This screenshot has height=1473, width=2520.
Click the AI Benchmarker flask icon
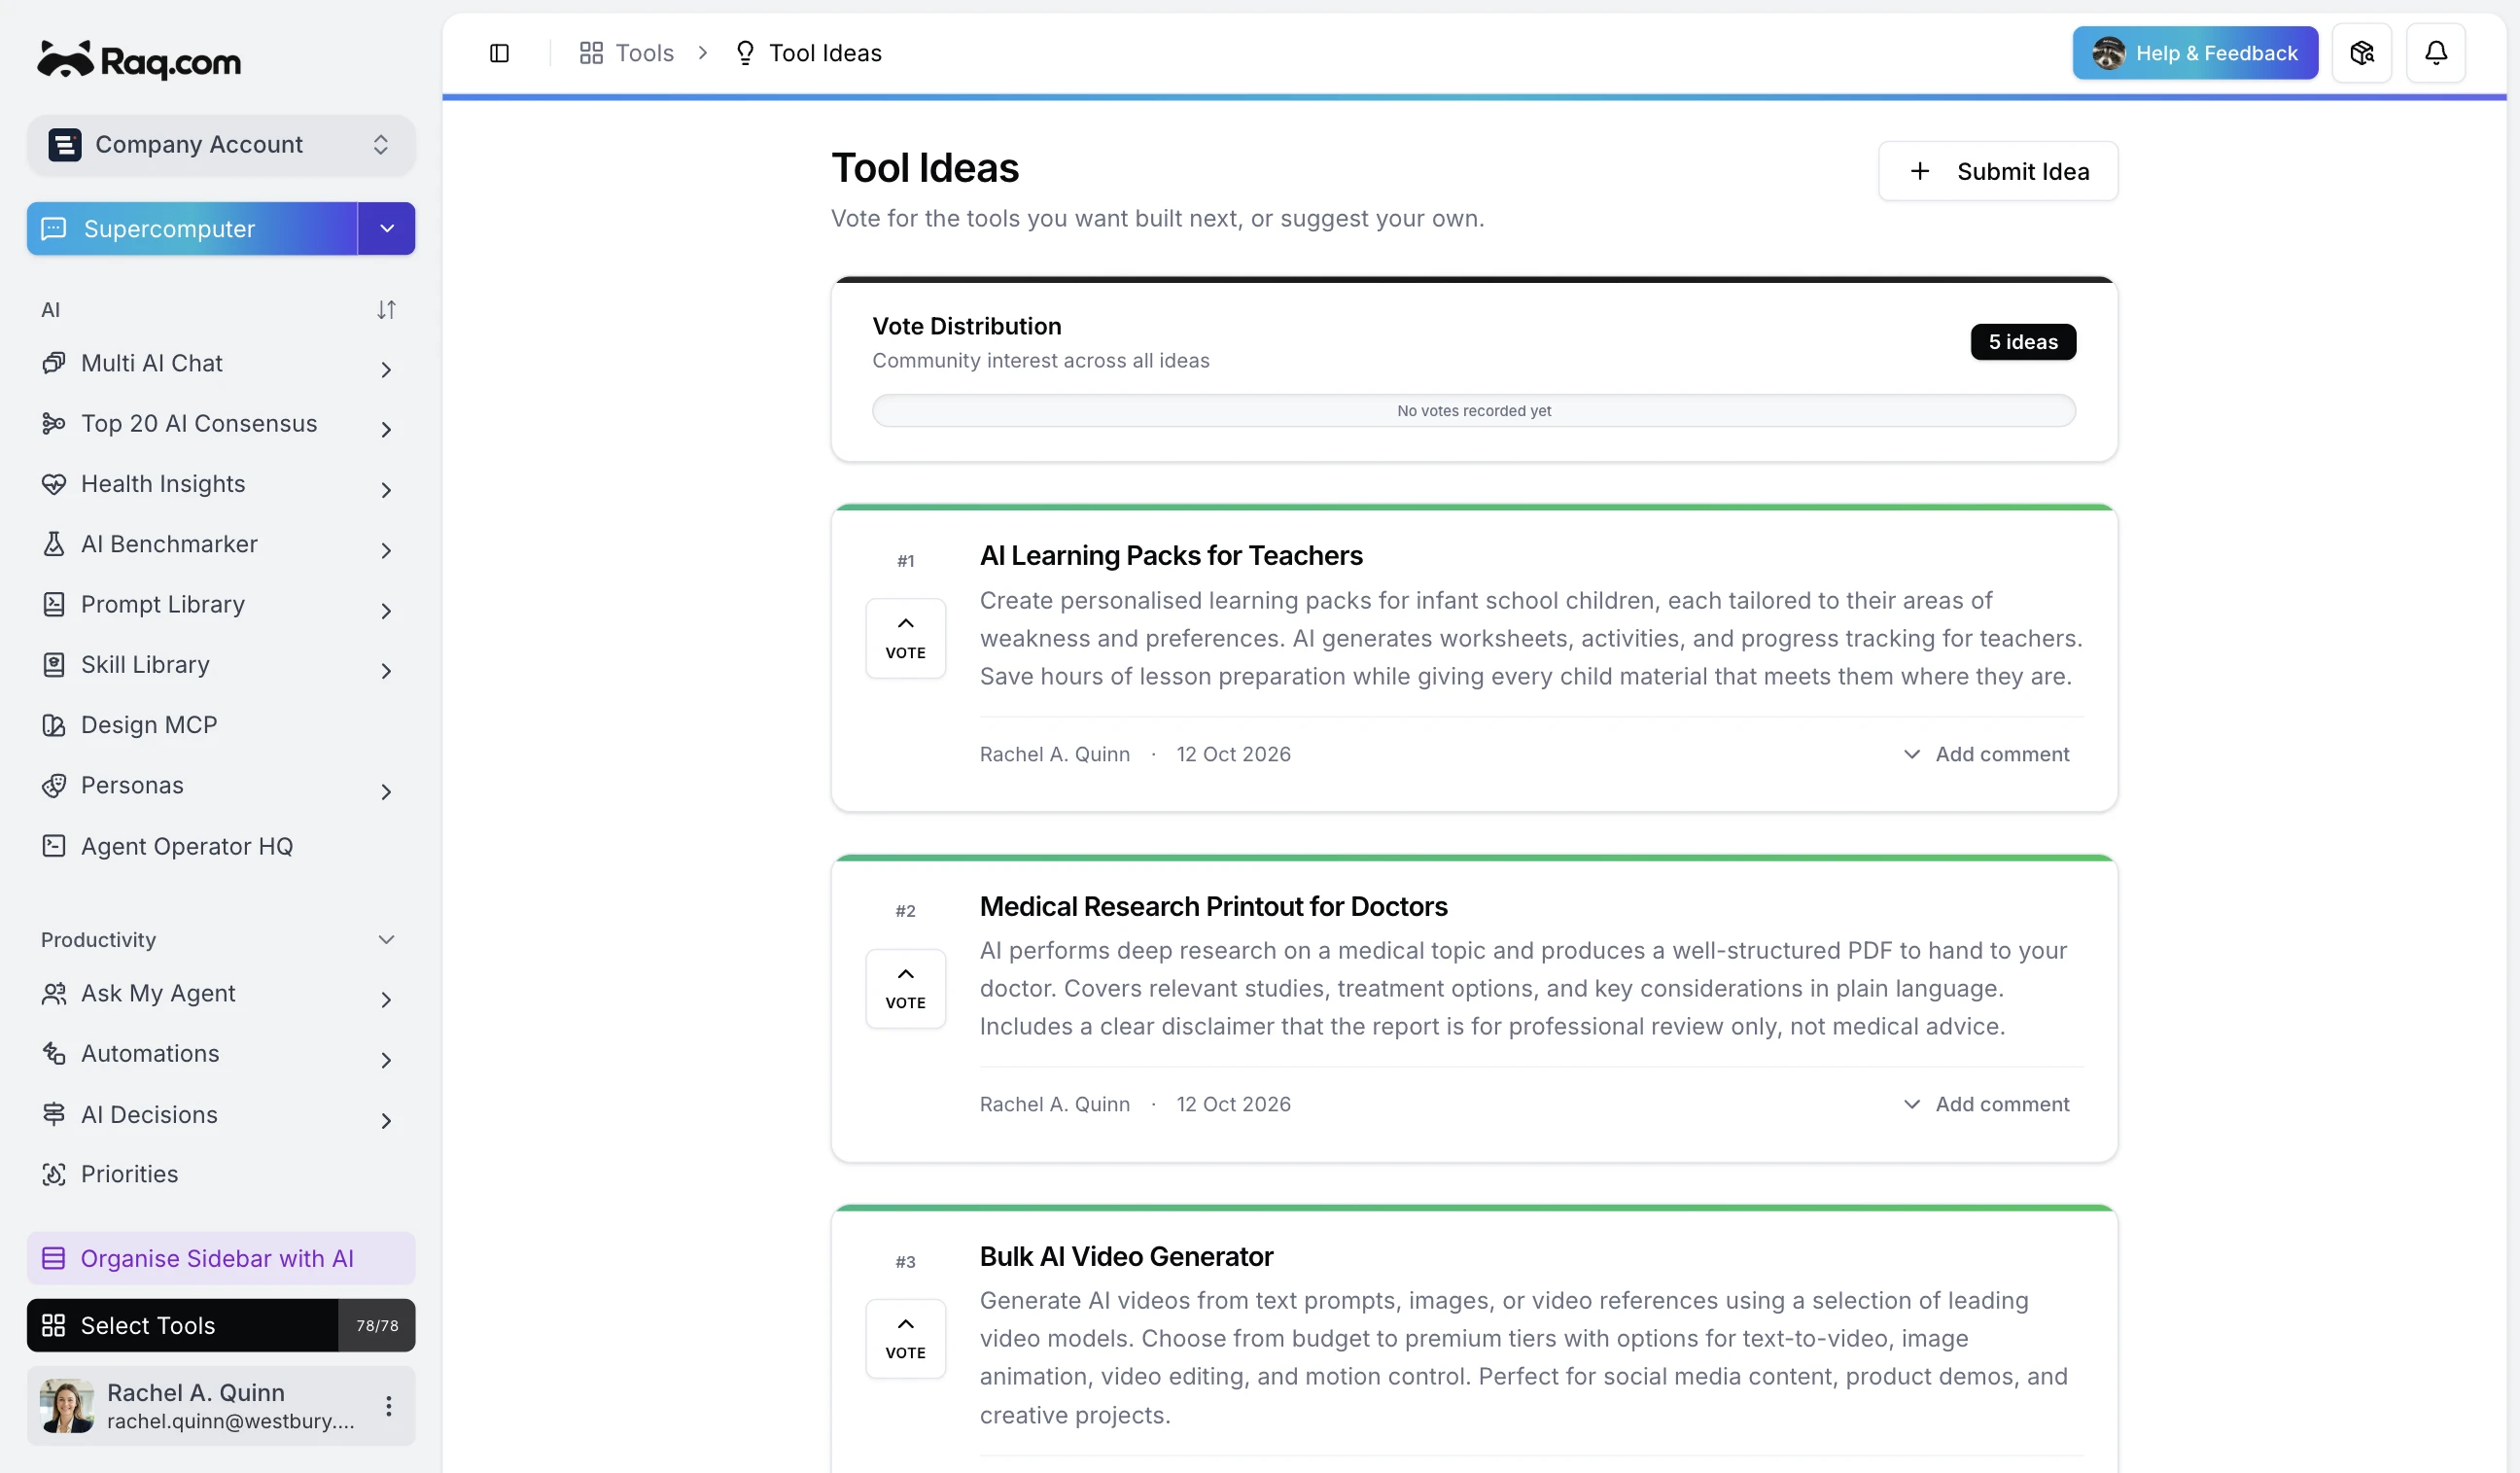tap(54, 544)
